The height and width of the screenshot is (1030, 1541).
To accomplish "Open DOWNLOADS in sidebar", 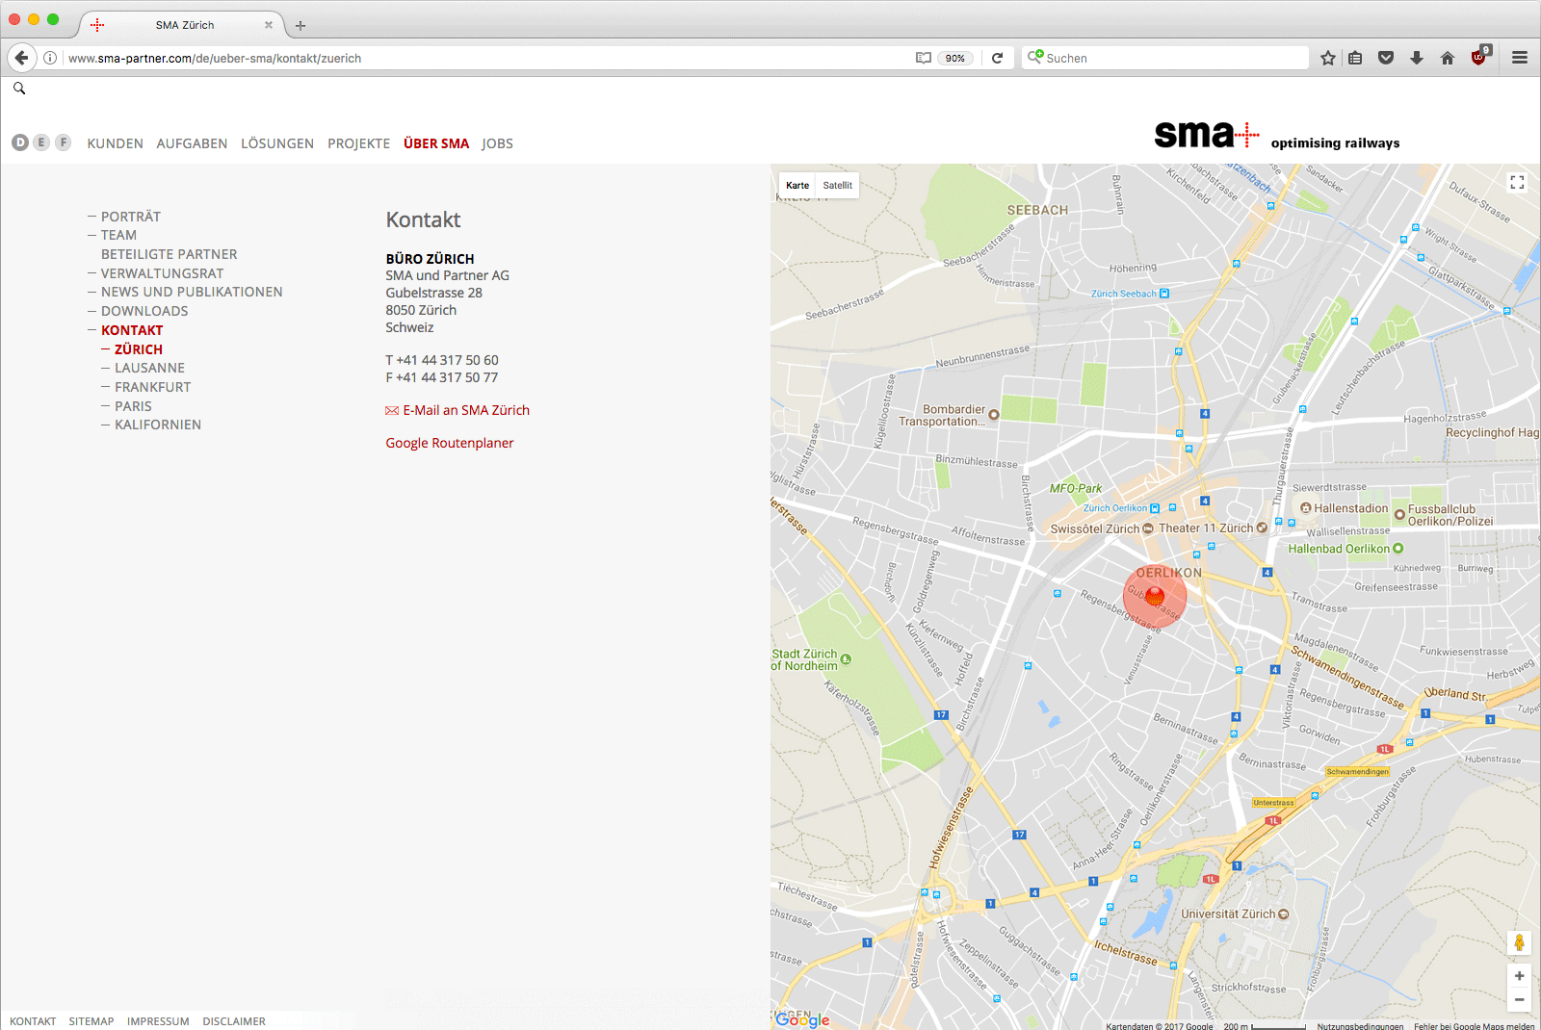I will 144,311.
